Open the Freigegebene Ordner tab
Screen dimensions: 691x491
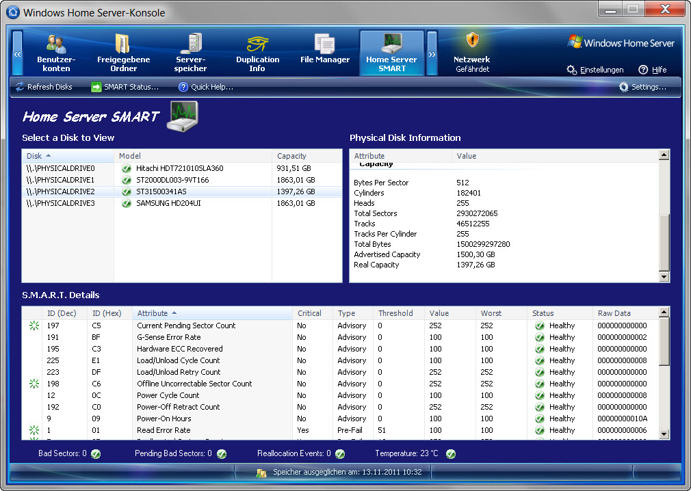tap(123, 53)
